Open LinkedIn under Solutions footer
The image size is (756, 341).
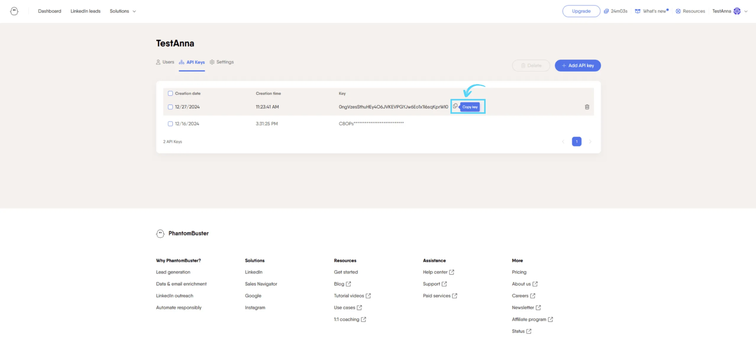coord(254,272)
